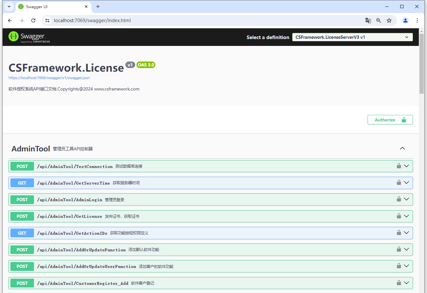Expand the AdminLogin endpoint chevron

pos(406,199)
